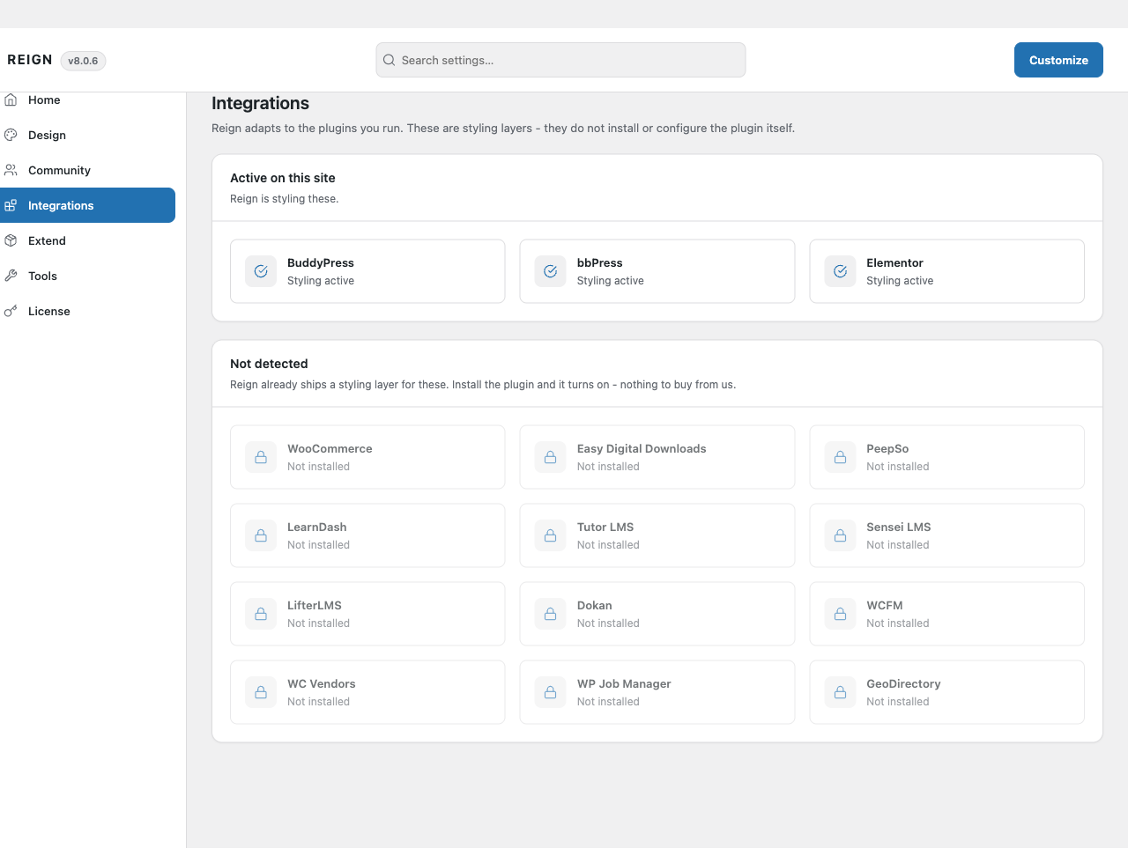Screen dimensions: 1128x863
Task: Select the Integrations menu item
Action: point(87,205)
